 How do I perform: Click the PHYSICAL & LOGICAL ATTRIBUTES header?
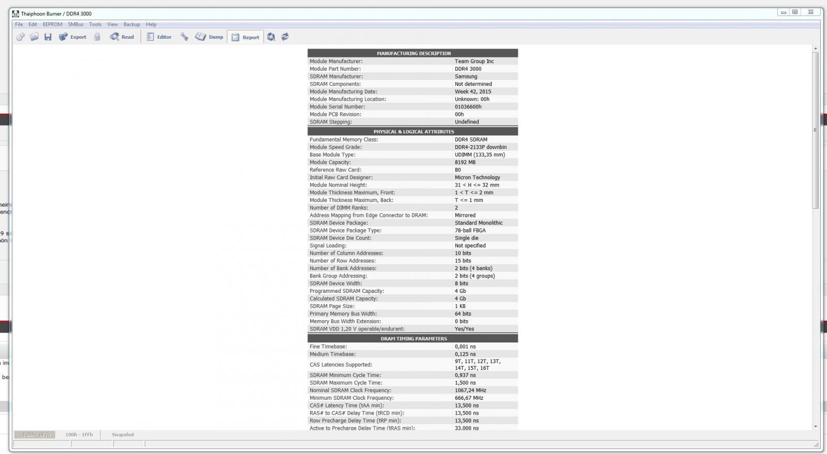tap(413, 131)
